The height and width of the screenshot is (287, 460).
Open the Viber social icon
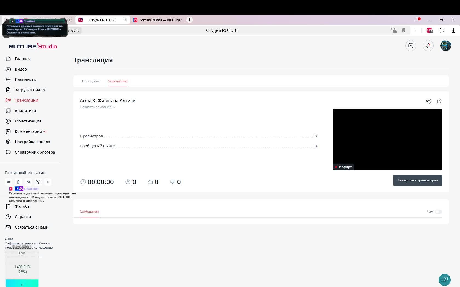38,182
